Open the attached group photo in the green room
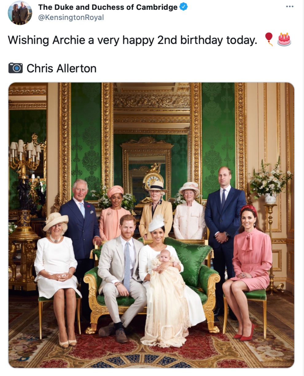The image size is (304, 376). 151,225
